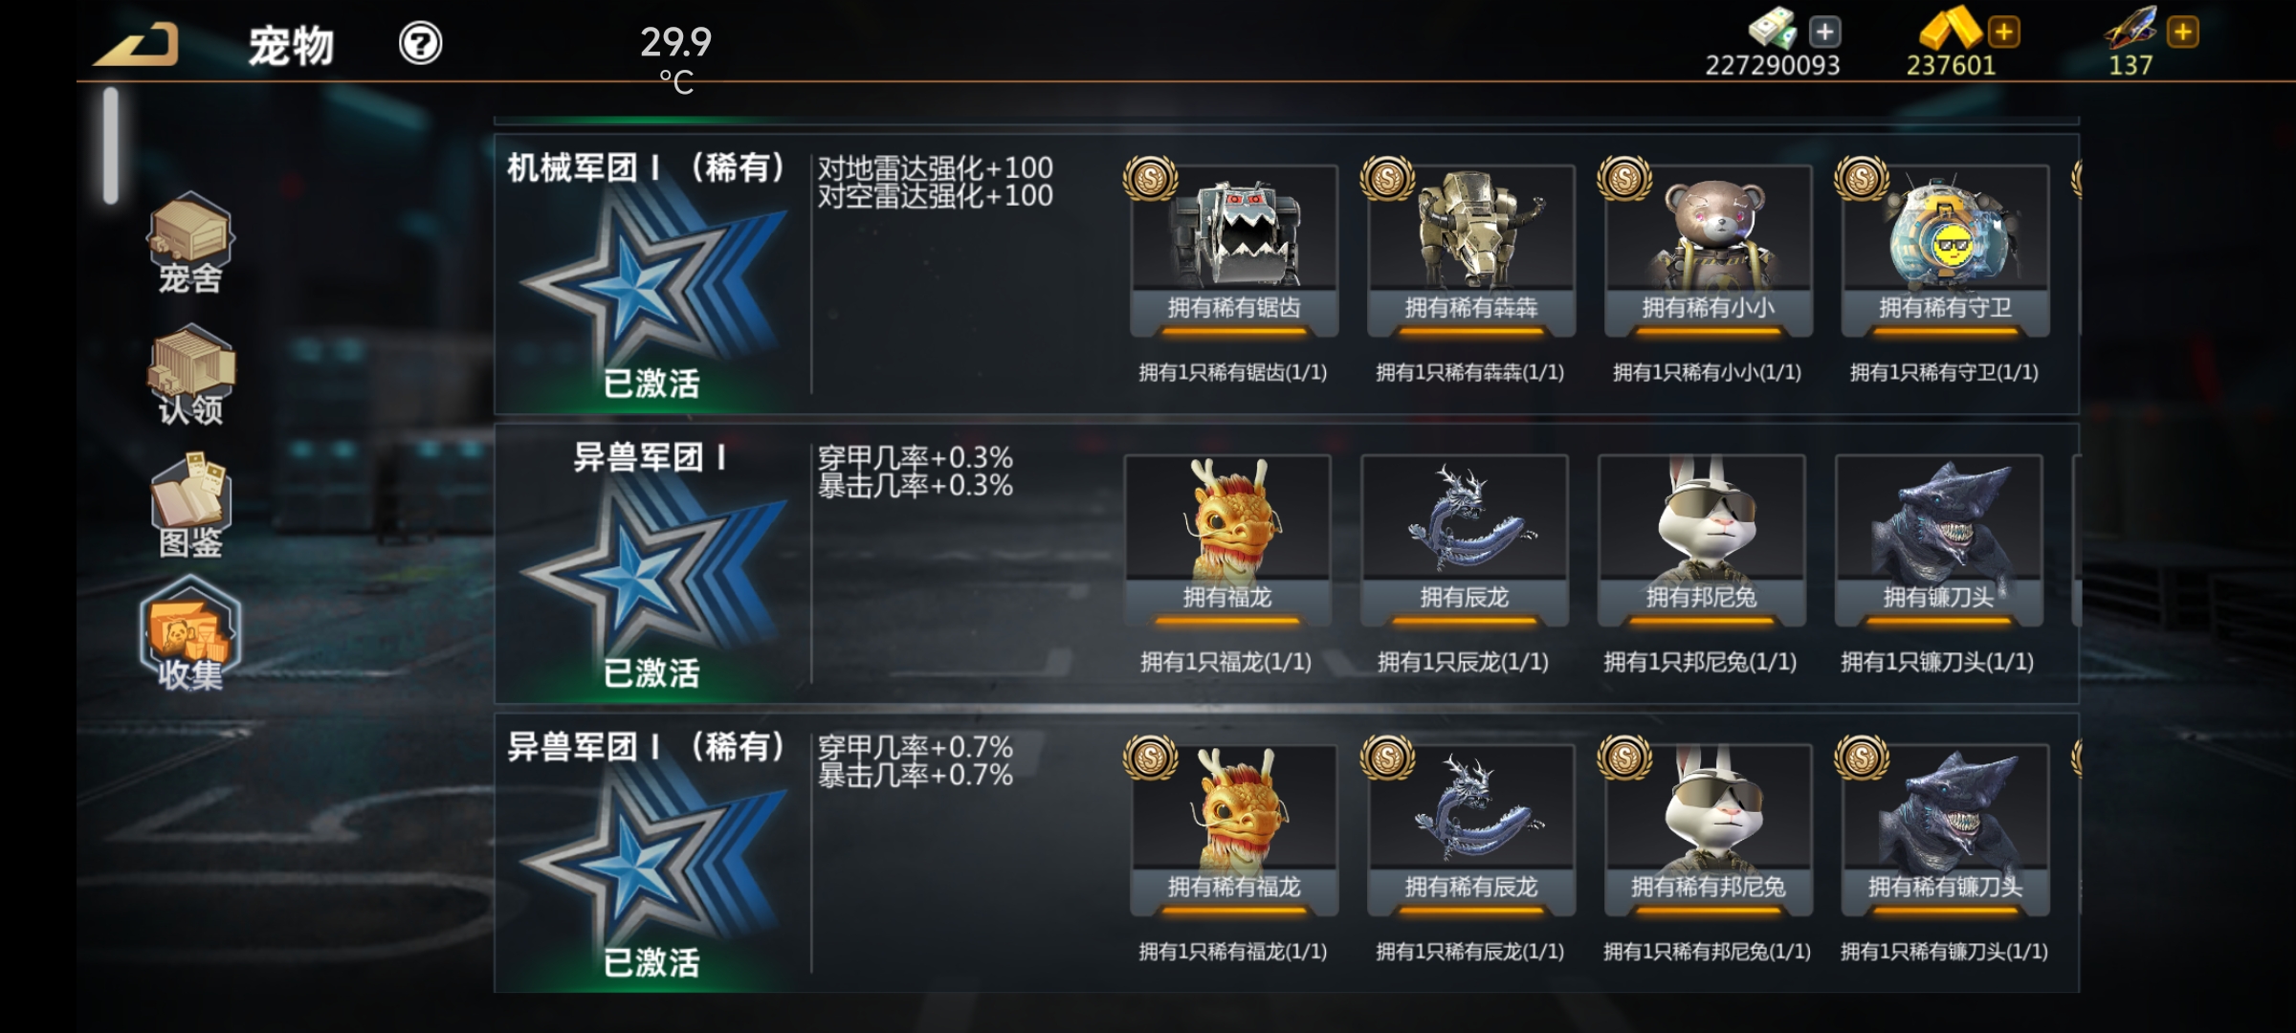Select the 拥有福龙 golden dragon card

pos(1227,540)
